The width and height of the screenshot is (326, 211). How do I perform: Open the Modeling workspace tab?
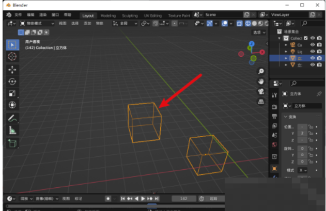[x=108, y=16]
